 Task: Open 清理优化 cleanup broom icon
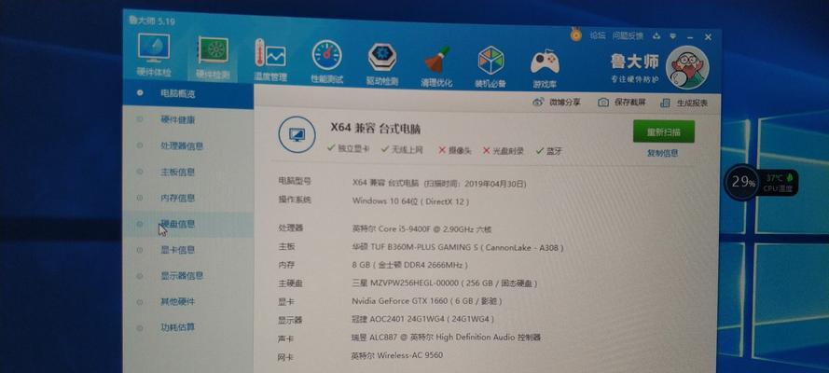tap(436, 65)
